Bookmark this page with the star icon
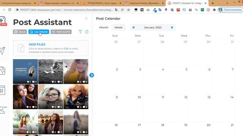The height and width of the screenshot is (136, 243). [x=128, y=10]
